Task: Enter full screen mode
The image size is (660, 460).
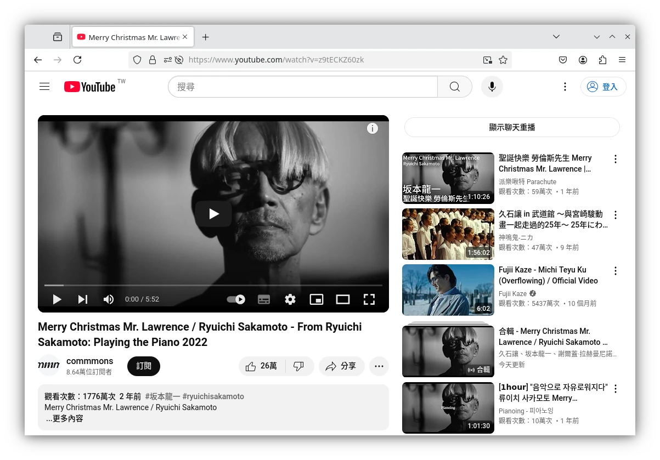Action: (369, 299)
